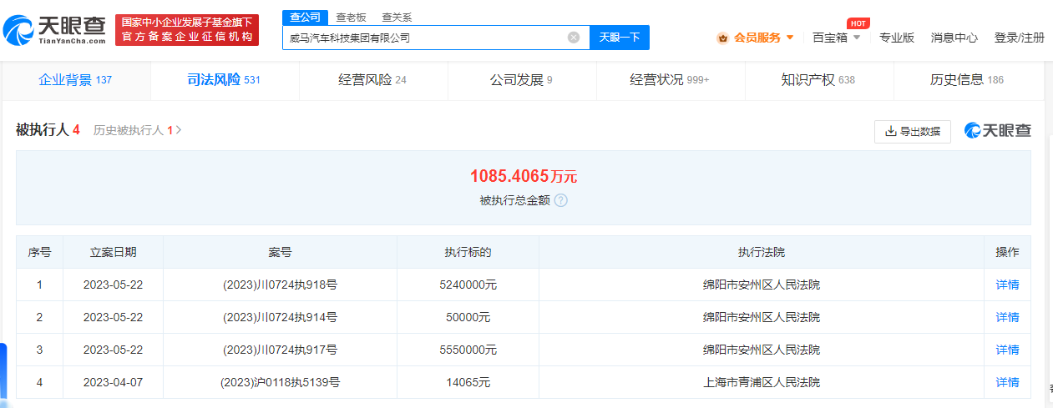
Task: Click the 被执行人 4 section heading
Action: [48, 130]
